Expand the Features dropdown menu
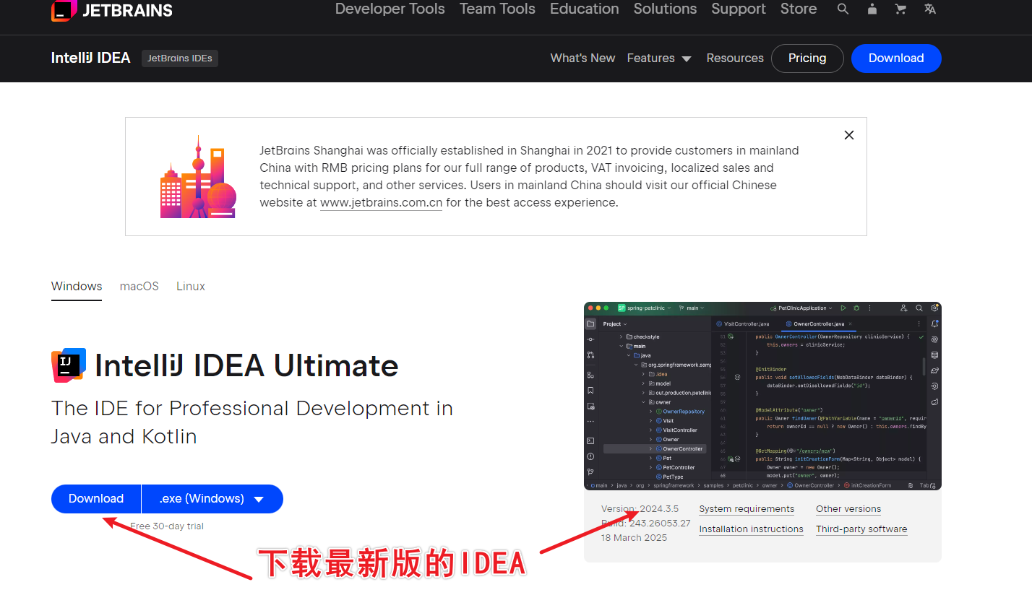 click(x=658, y=58)
